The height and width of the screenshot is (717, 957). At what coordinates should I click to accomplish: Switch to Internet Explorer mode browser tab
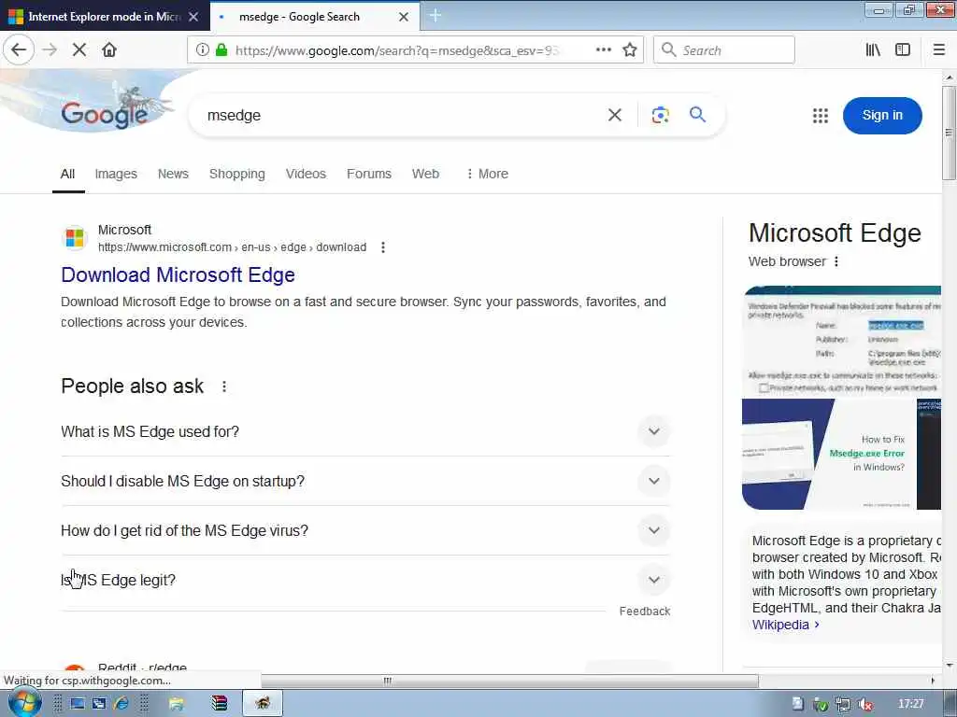[104, 17]
